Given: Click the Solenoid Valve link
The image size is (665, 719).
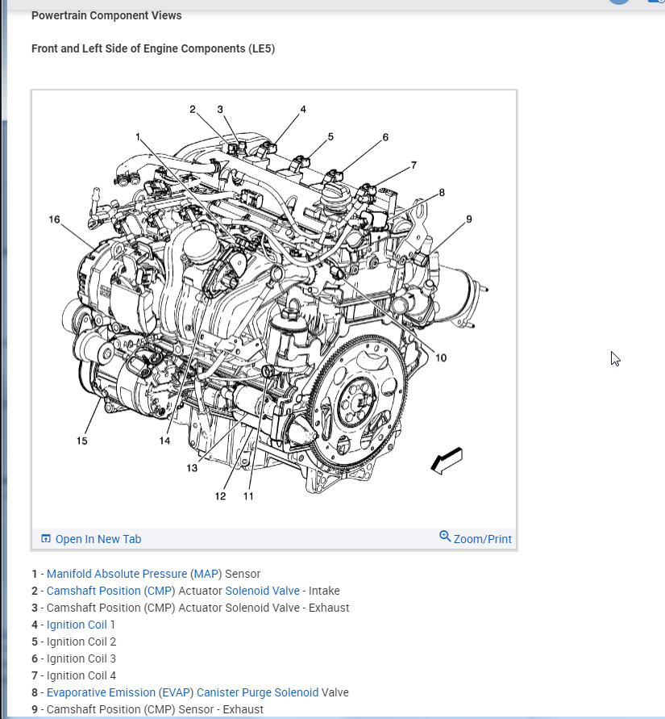Looking at the screenshot, I should [x=263, y=591].
